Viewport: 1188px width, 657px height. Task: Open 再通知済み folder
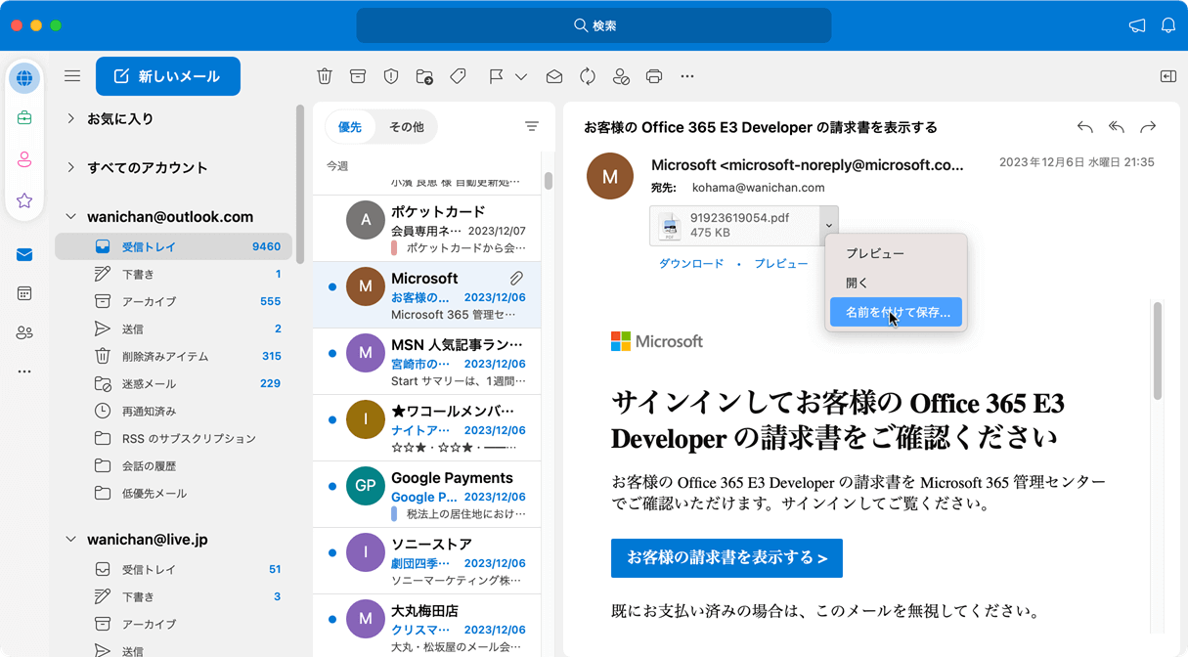[173, 411]
